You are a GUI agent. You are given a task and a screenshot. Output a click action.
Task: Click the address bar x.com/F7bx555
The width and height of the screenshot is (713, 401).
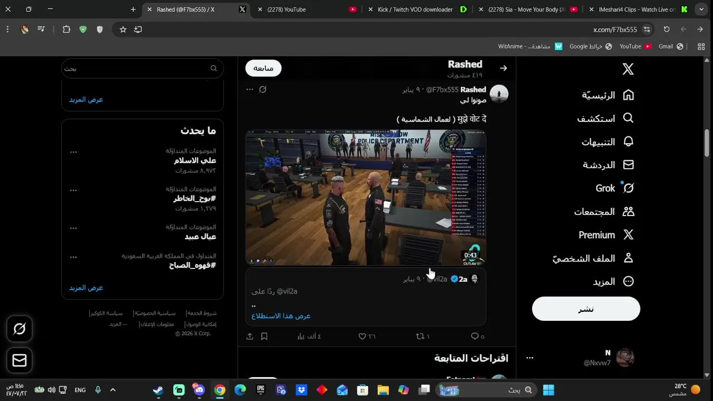point(615,30)
